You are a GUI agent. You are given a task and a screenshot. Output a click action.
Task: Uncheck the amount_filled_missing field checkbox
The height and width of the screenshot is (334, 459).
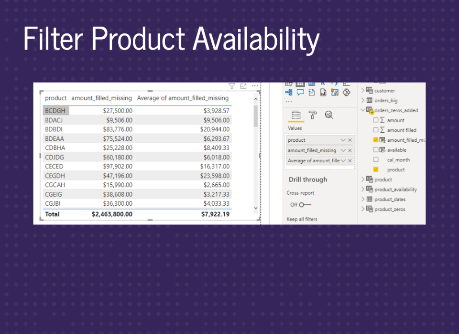pos(376,140)
